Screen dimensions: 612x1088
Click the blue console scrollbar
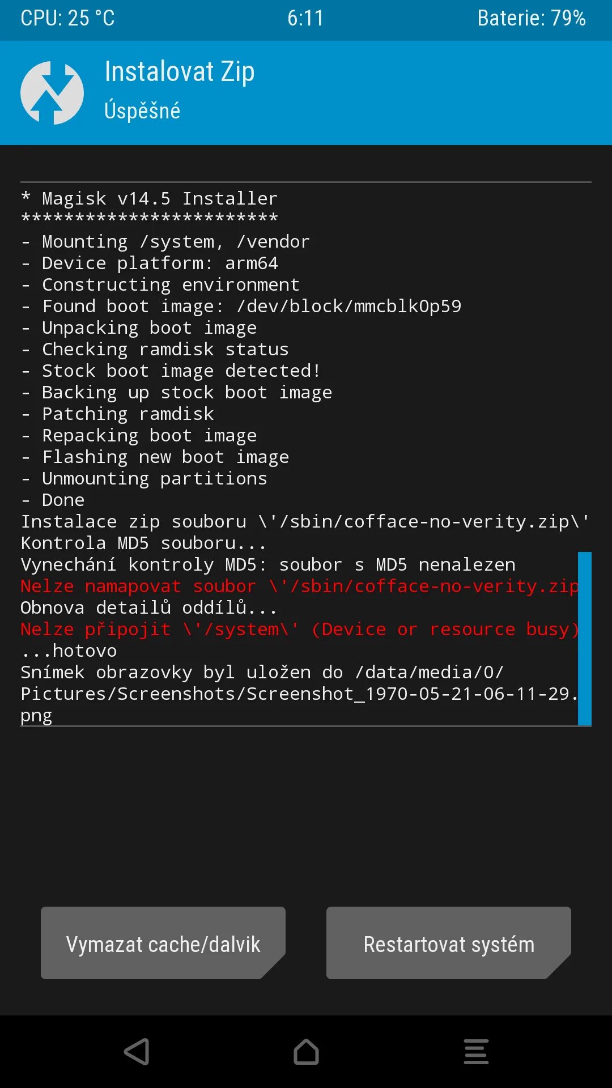point(585,639)
